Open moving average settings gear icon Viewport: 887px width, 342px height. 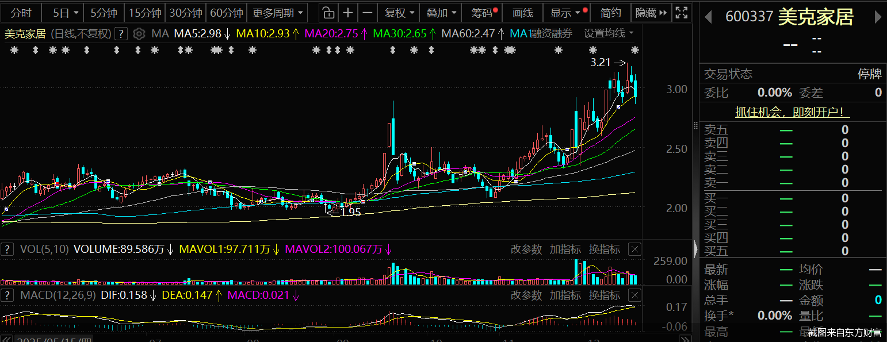139,34
